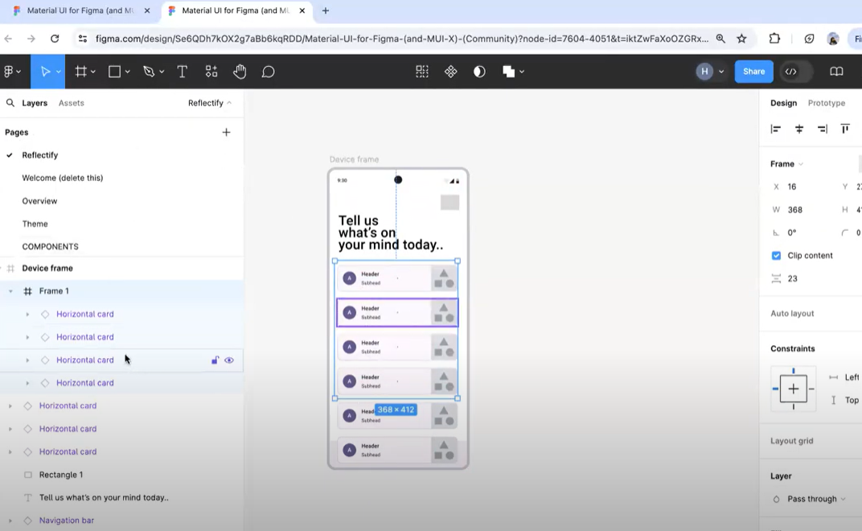Viewport: 862px width, 531px height.
Task: Switch to first Material UI browser tab
Action: (81, 10)
